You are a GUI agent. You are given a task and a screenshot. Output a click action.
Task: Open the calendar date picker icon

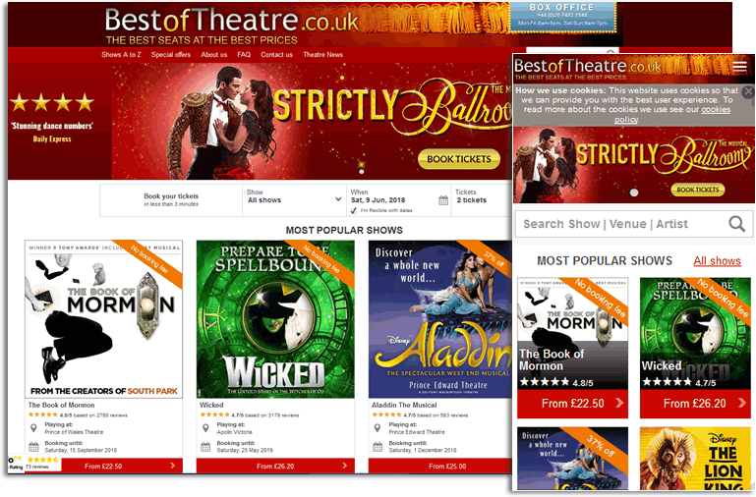pos(443,200)
